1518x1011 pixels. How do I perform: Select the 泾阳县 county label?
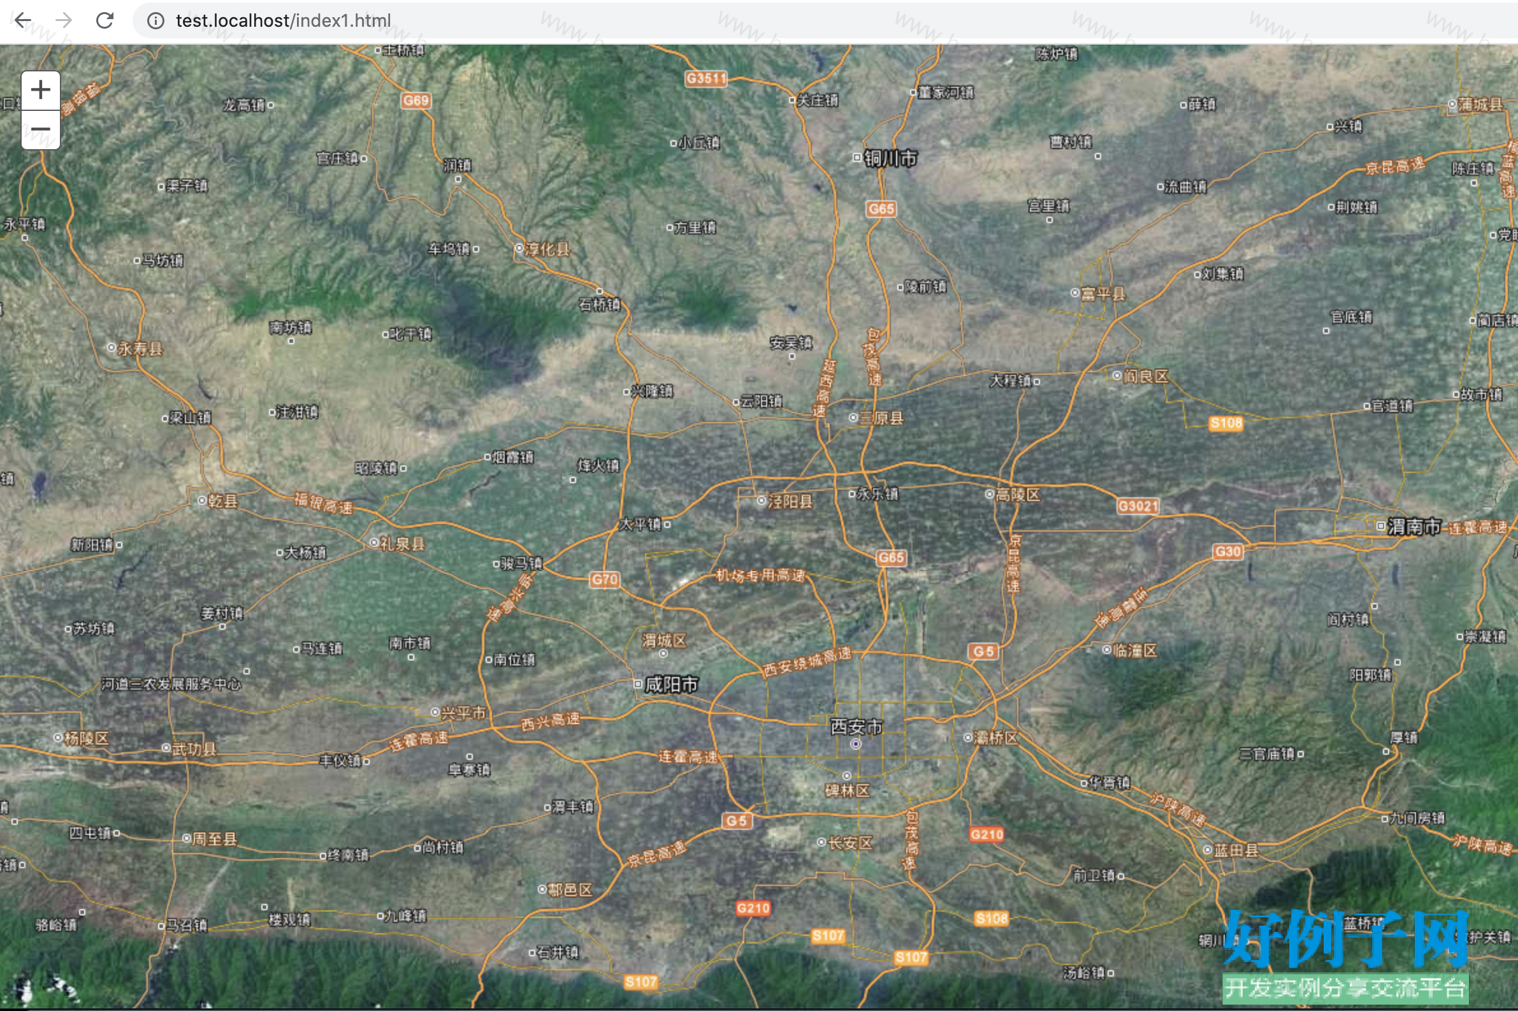pyautogui.click(x=790, y=501)
